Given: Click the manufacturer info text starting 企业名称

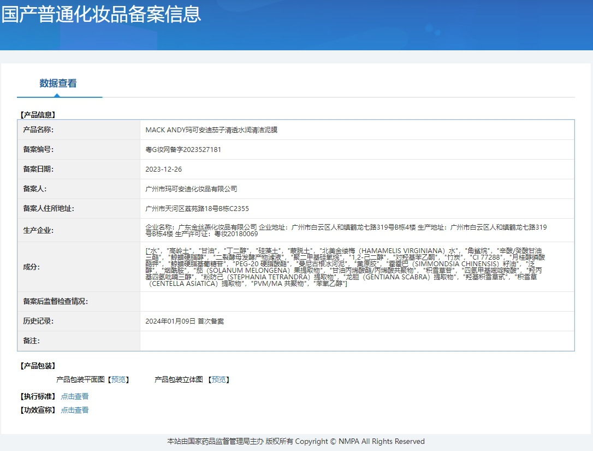Looking at the screenshot, I should 346,230.
